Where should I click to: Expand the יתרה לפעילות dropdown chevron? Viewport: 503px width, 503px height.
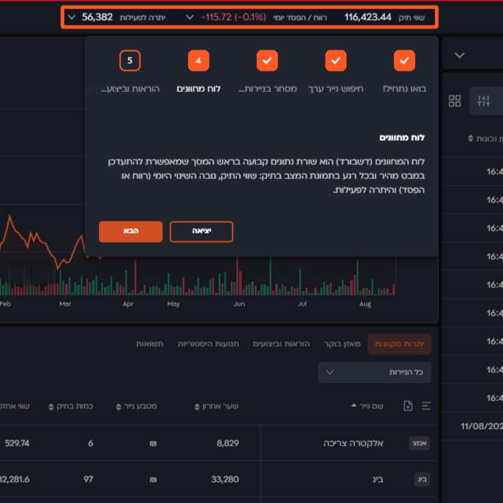click(x=71, y=17)
